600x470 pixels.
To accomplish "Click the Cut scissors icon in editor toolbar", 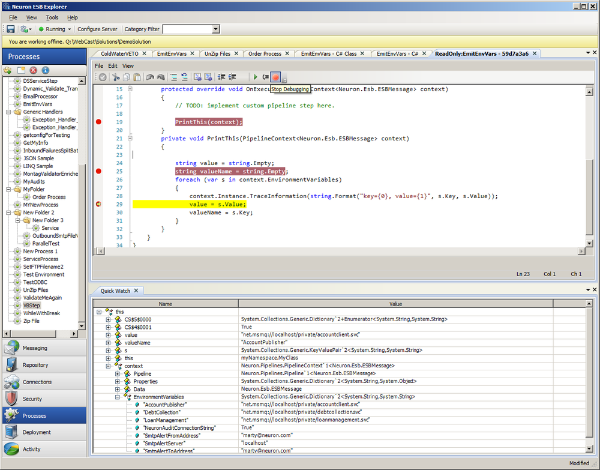I will (x=116, y=77).
